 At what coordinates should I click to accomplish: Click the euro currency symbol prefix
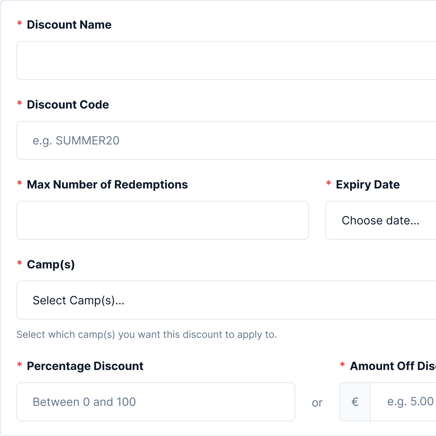[x=355, y=402]
